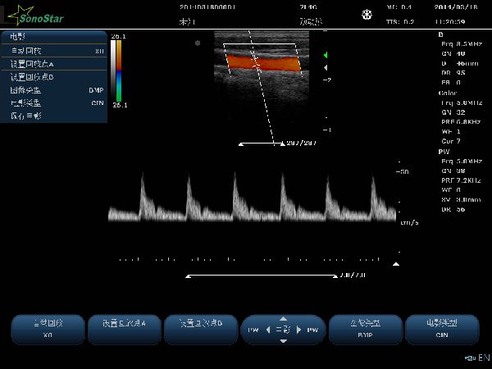The width and height of the screenshot is (492, 369).
Task: Click the SonoStar star logo
Action: pos(35,16)
